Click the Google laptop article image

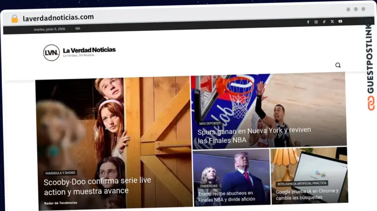coord(309,176)
